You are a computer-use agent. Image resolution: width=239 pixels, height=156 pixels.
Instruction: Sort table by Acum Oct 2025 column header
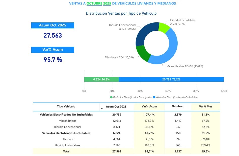(116, 106)
